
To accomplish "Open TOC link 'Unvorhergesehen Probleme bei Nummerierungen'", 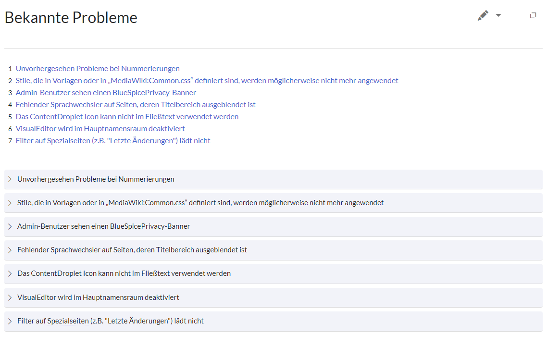I will tap(98, 69).
